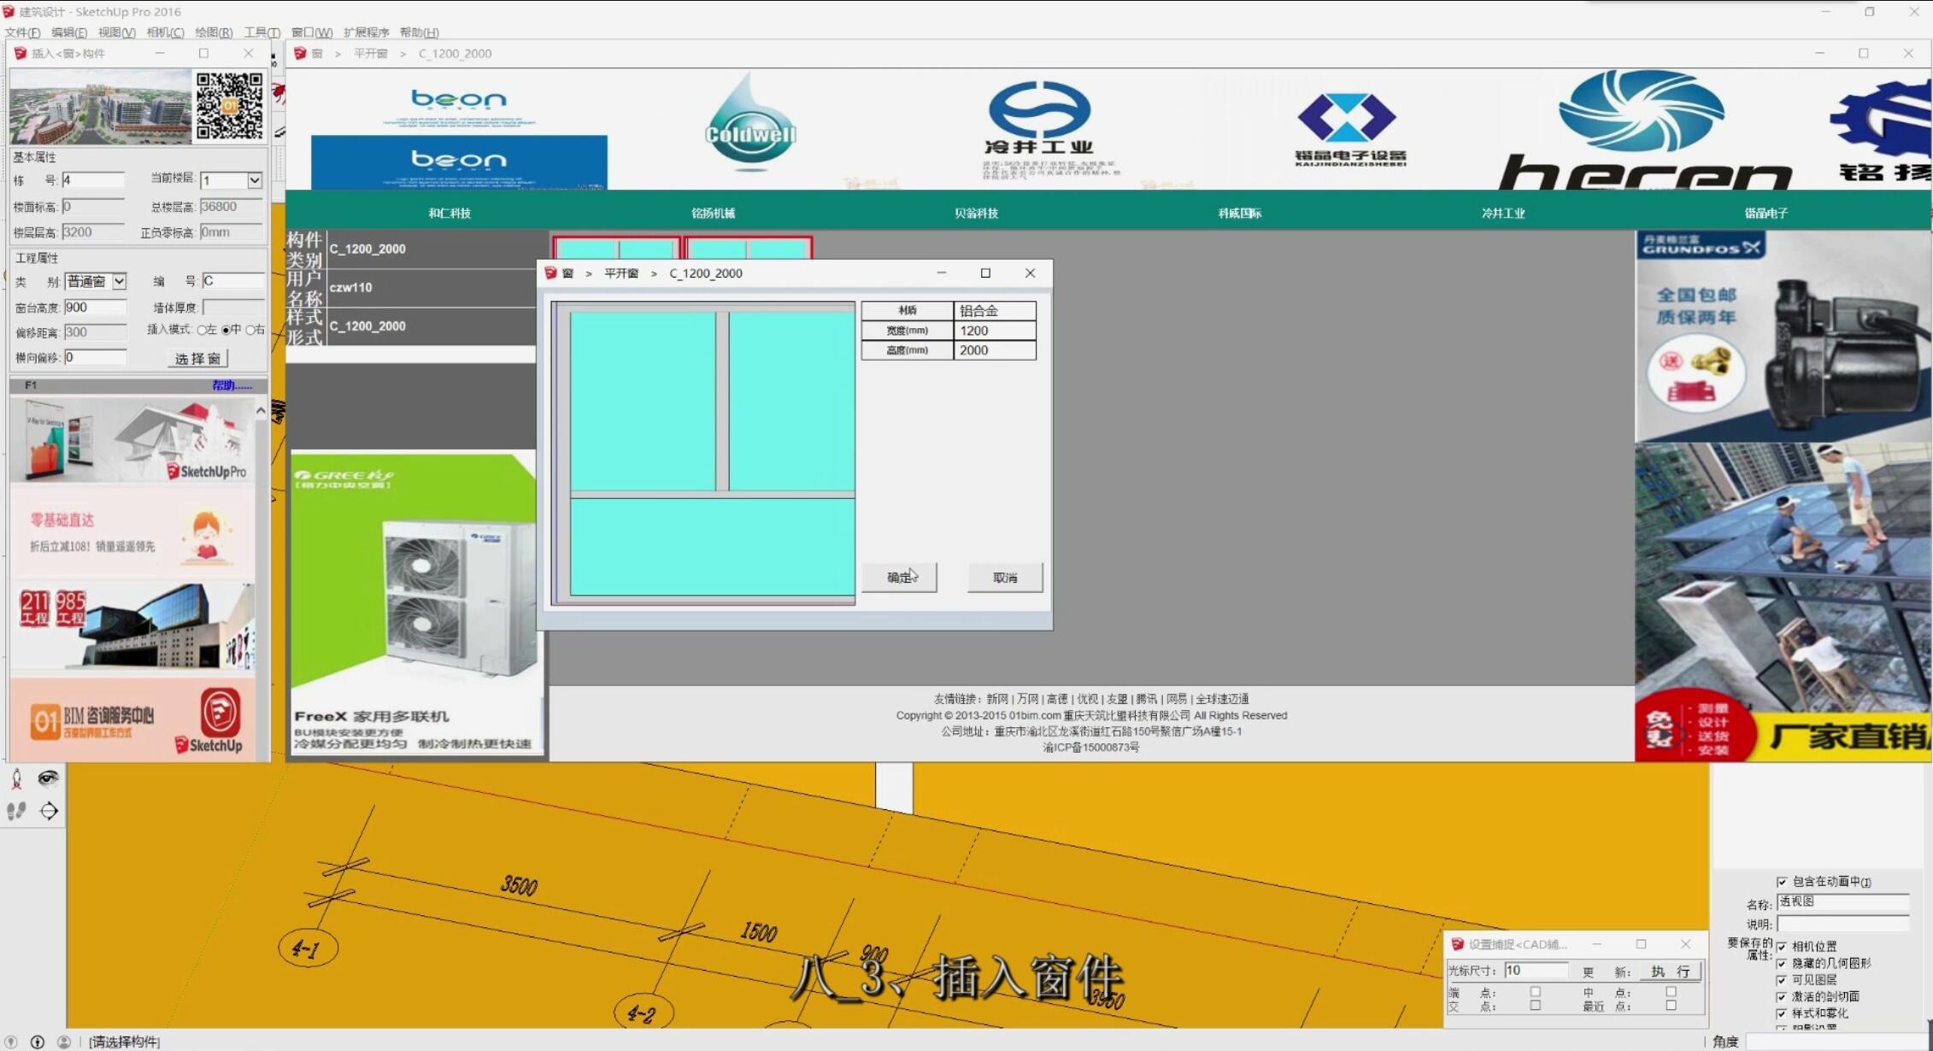Open the 厂家直销 glass roof ad image
Screen dimensions: 1933x1051
[x=1783, y=602]
